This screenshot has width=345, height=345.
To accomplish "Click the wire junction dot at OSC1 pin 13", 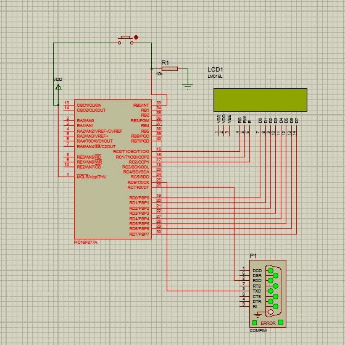I will 58,105.
